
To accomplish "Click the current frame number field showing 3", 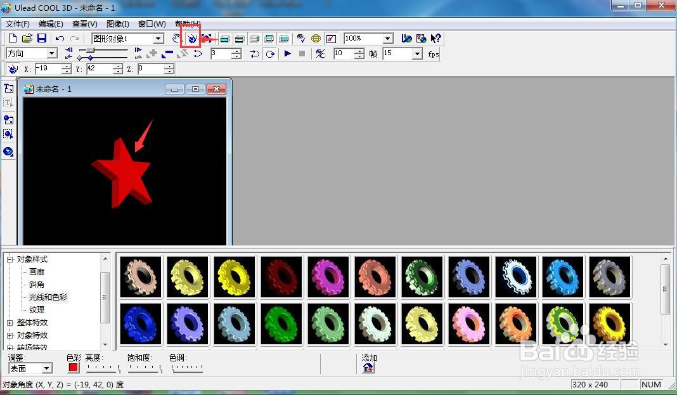I will pyautogui.click(x=221, y=53).
